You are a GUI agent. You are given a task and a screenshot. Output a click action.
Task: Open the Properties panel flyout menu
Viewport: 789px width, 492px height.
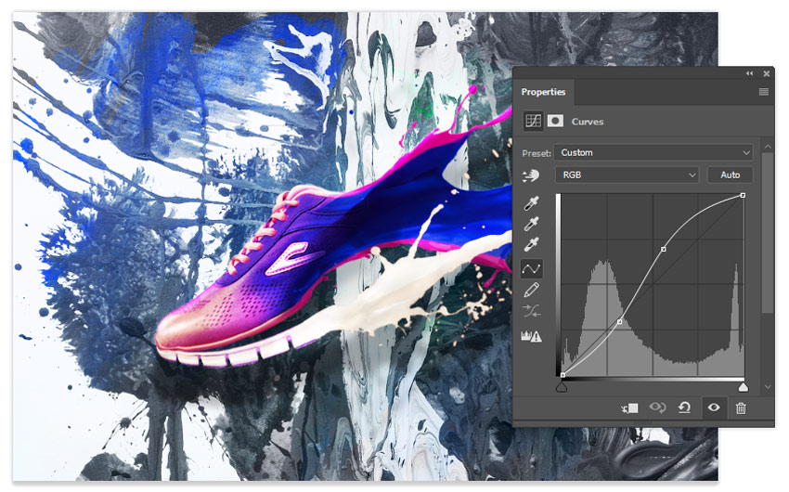coord(763,92)
